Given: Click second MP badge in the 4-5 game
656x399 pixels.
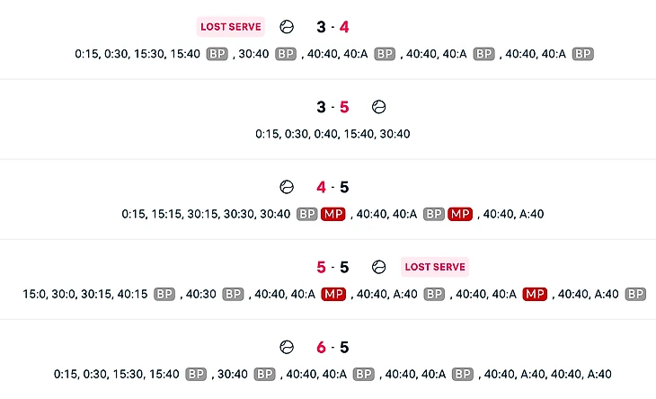Looking at the screenshot, I should [460, 214].
